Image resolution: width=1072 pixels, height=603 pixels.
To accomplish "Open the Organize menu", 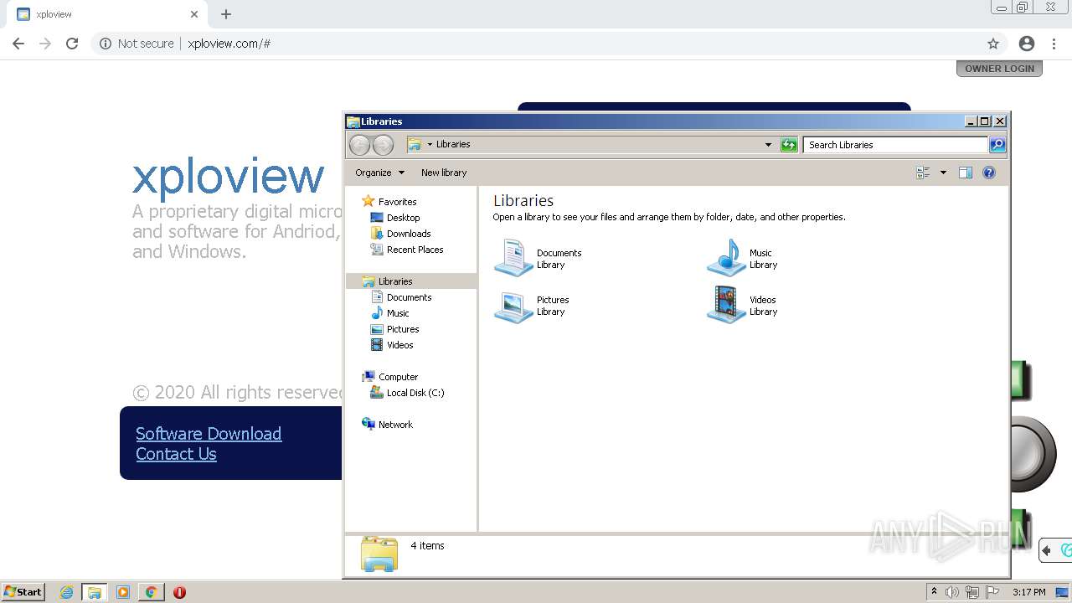I will point(379,173).
